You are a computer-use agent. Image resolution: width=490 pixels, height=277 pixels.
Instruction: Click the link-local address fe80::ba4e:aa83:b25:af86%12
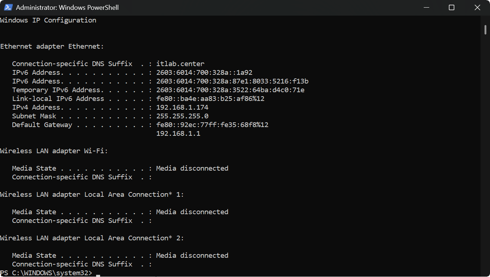pos(210,99)
